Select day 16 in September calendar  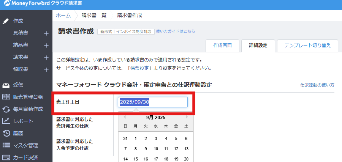(146, 159)
